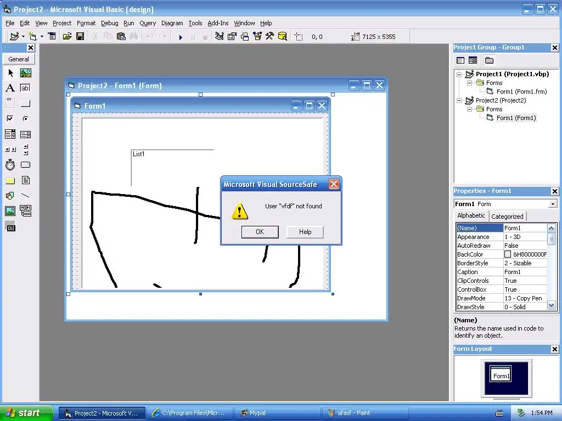Open the Menu Editor from the toolbar
Image resolution: width=562 pixels, height=421 pixels.
click(x=52, y=37)
